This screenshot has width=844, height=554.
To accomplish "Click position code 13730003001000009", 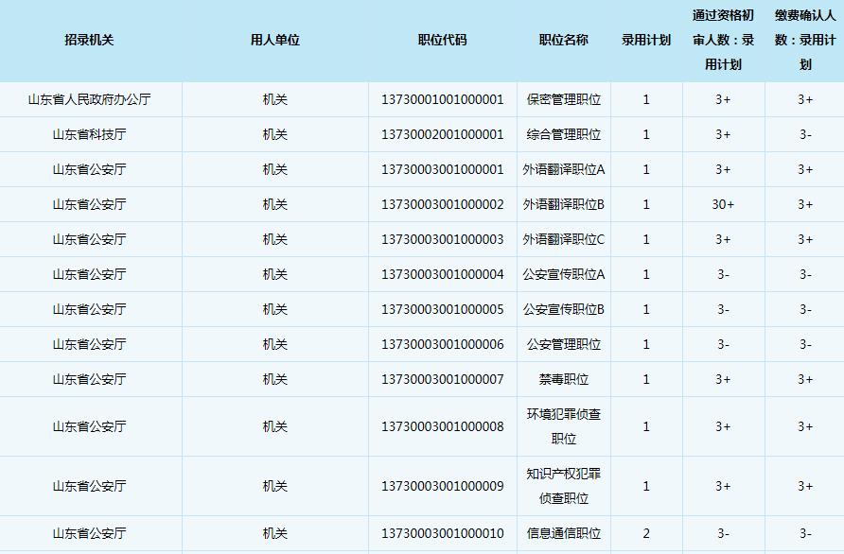I will [x=443, y=486].
